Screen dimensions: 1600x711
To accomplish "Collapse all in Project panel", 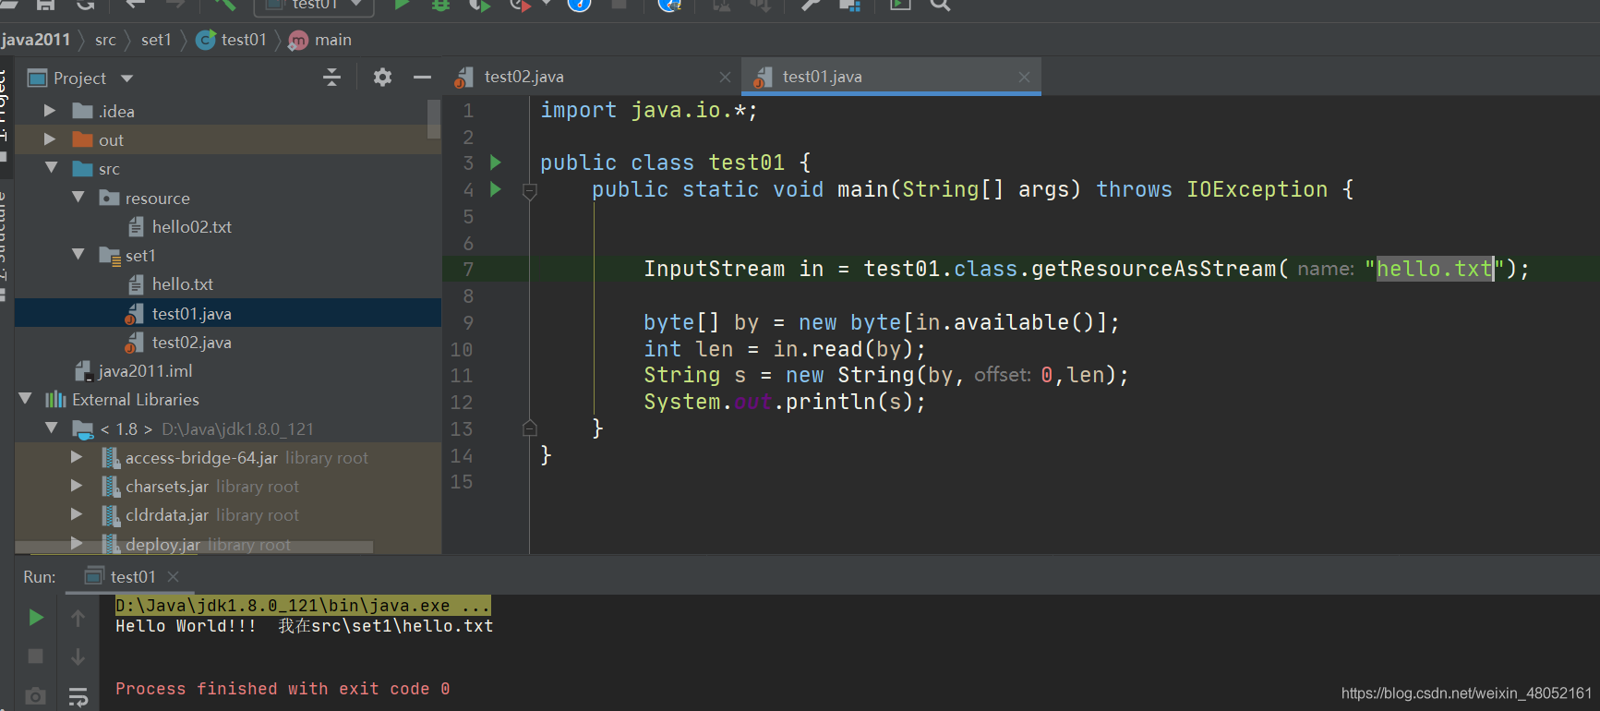I will tap(332, 78).
